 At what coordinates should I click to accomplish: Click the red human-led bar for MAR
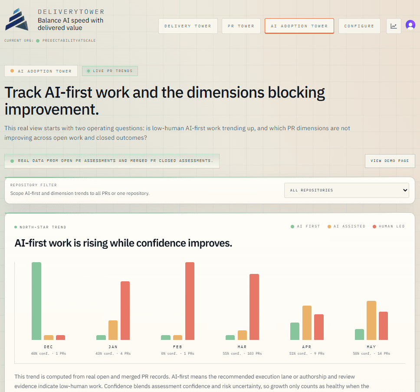click(254, 307)
